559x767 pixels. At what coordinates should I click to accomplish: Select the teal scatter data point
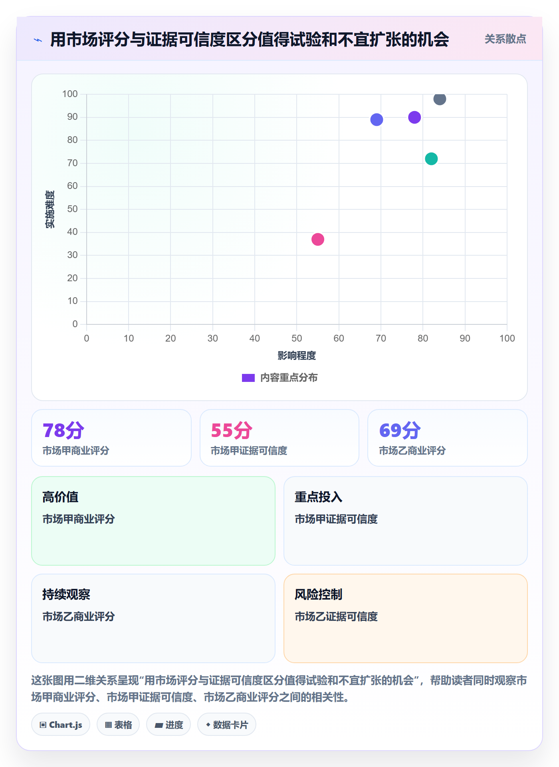tap(431, 159)
